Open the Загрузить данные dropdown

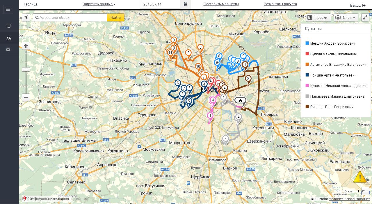click(99, 4)
